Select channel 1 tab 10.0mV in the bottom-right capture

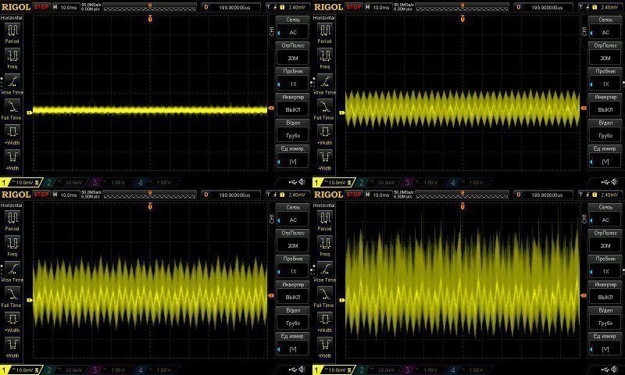tap(334, 370)
